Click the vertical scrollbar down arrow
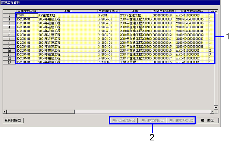This screenshot has height=143, width=230. pos(216,108)
